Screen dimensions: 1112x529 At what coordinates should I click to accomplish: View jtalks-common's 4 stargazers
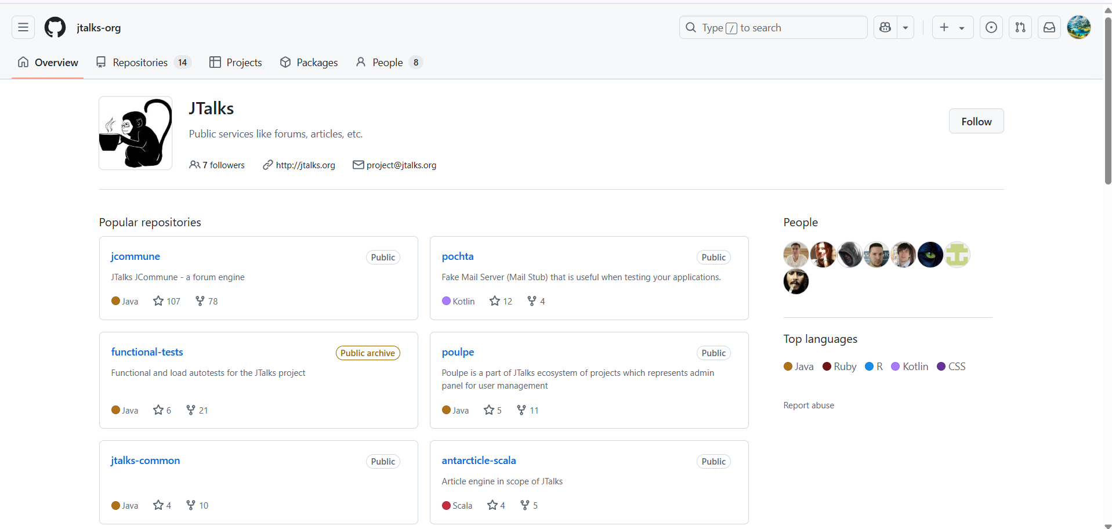point(162,505)
